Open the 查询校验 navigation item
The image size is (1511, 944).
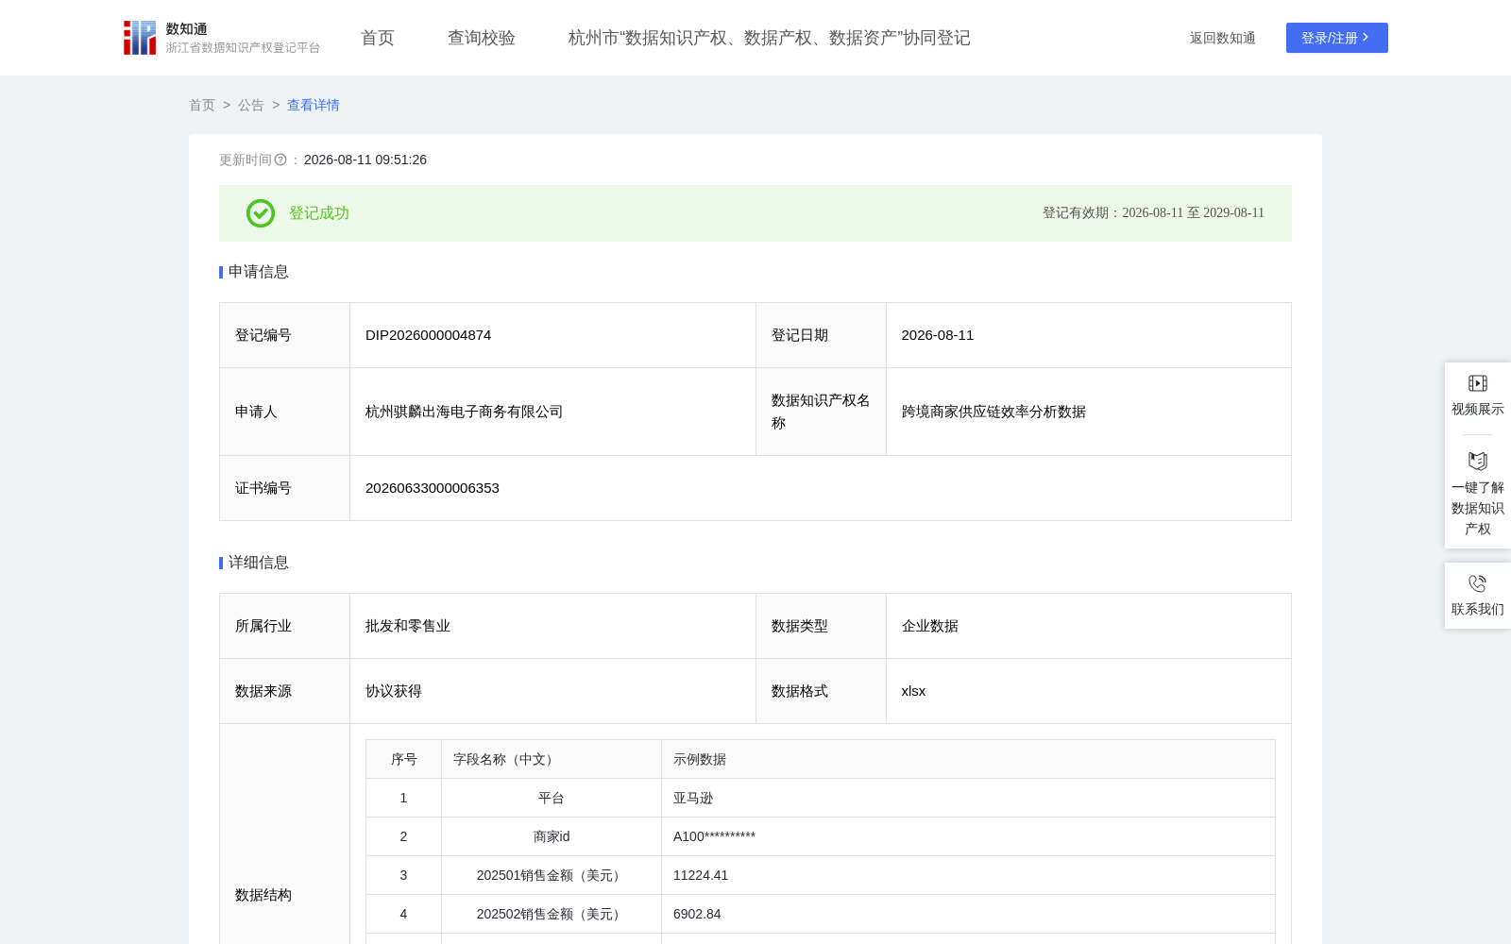click(x=482, y=38)
